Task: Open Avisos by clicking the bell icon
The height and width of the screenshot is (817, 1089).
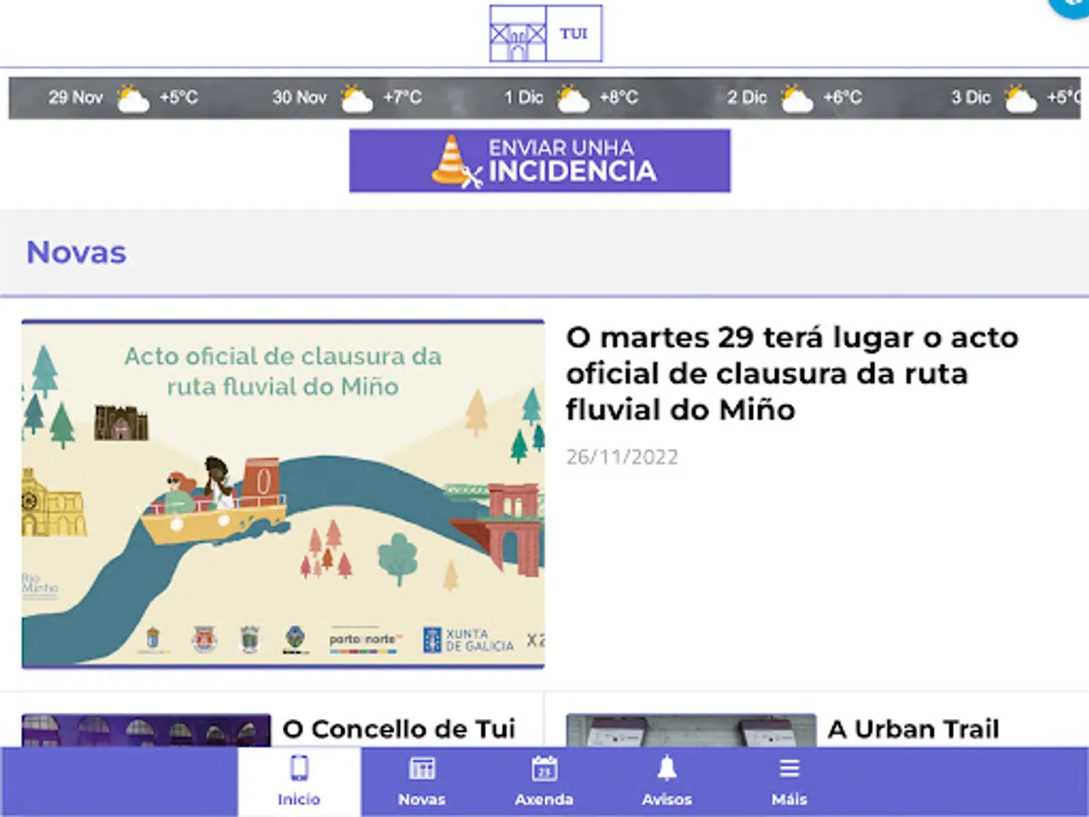Action: (x=668, y=769)
